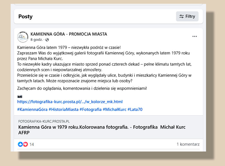Screen dimensions: 225x166
Task: Click the FOTOGRAFIKA-KURC.PROSTA.PL domain label
Action: 44,121
